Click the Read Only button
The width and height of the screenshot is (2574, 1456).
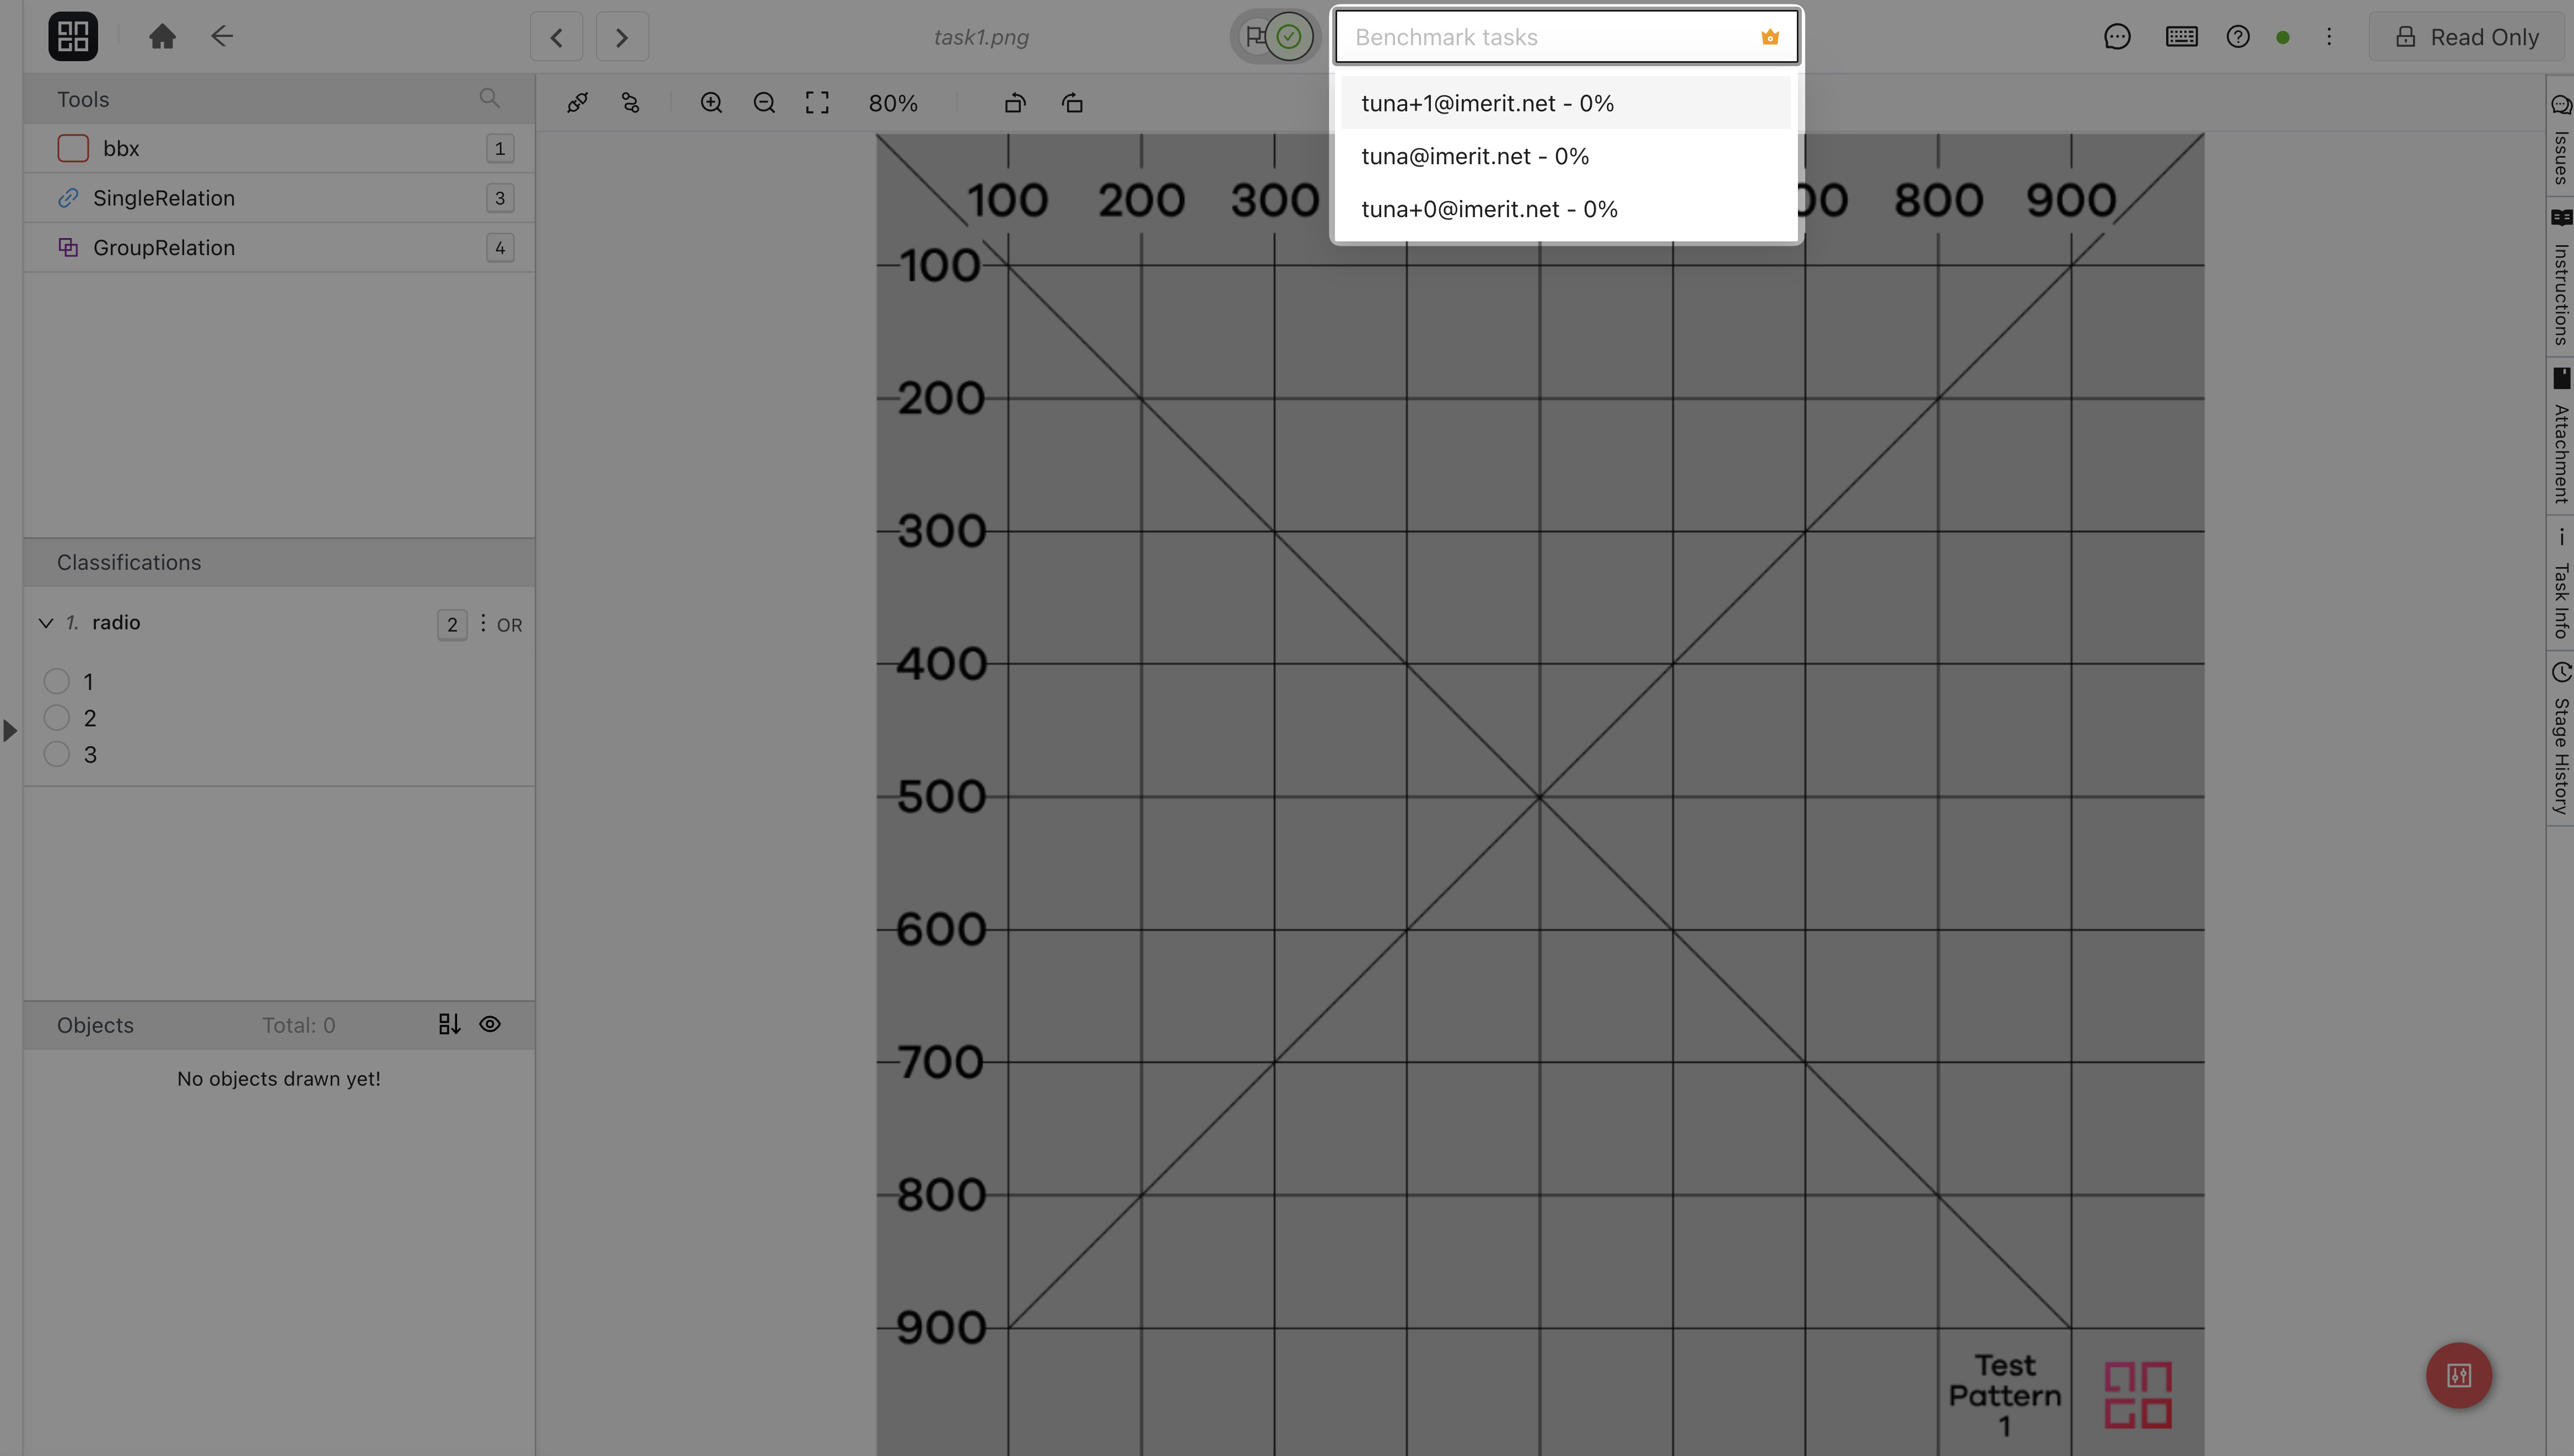point(2467,37)
